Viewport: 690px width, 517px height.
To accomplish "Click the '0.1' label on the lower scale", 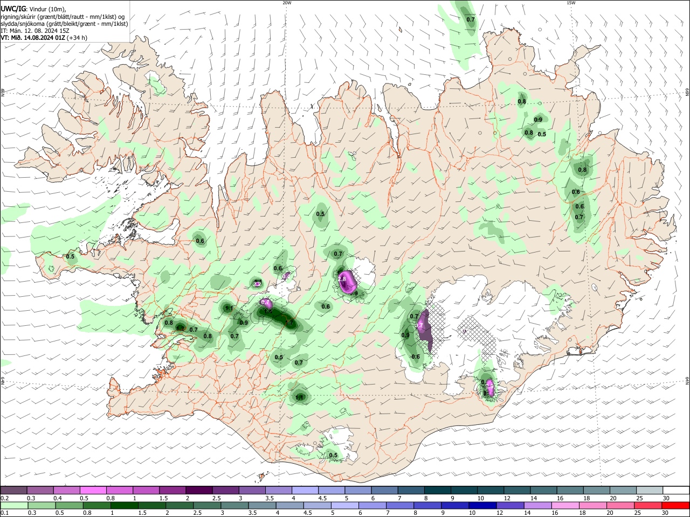I will [4, 513].
